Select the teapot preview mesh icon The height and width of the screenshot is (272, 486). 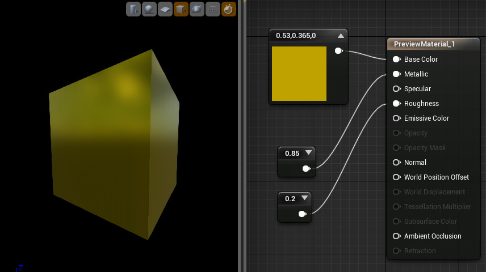(197, 9)
